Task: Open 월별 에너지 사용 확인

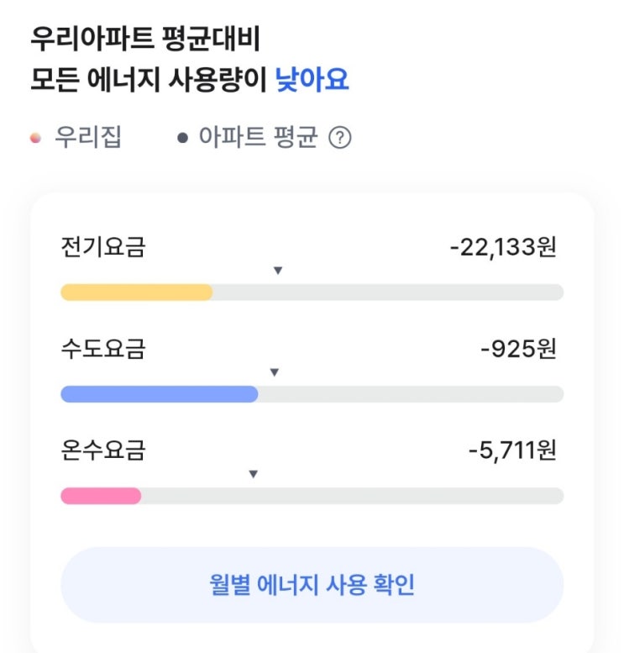Action: (x=312, y=585)
